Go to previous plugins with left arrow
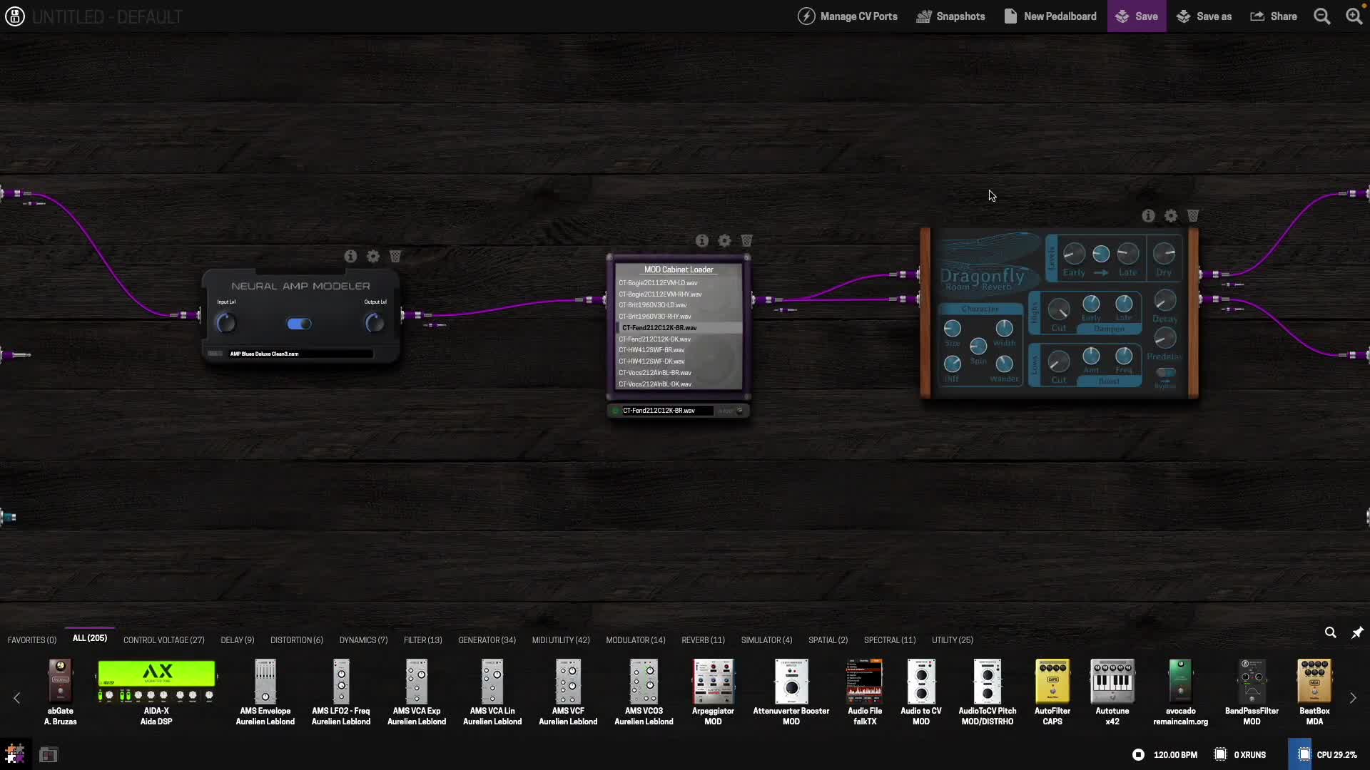 [17, 698]
